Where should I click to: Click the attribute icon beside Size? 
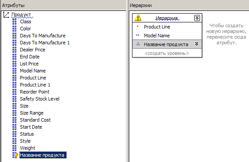coord(15,106)
